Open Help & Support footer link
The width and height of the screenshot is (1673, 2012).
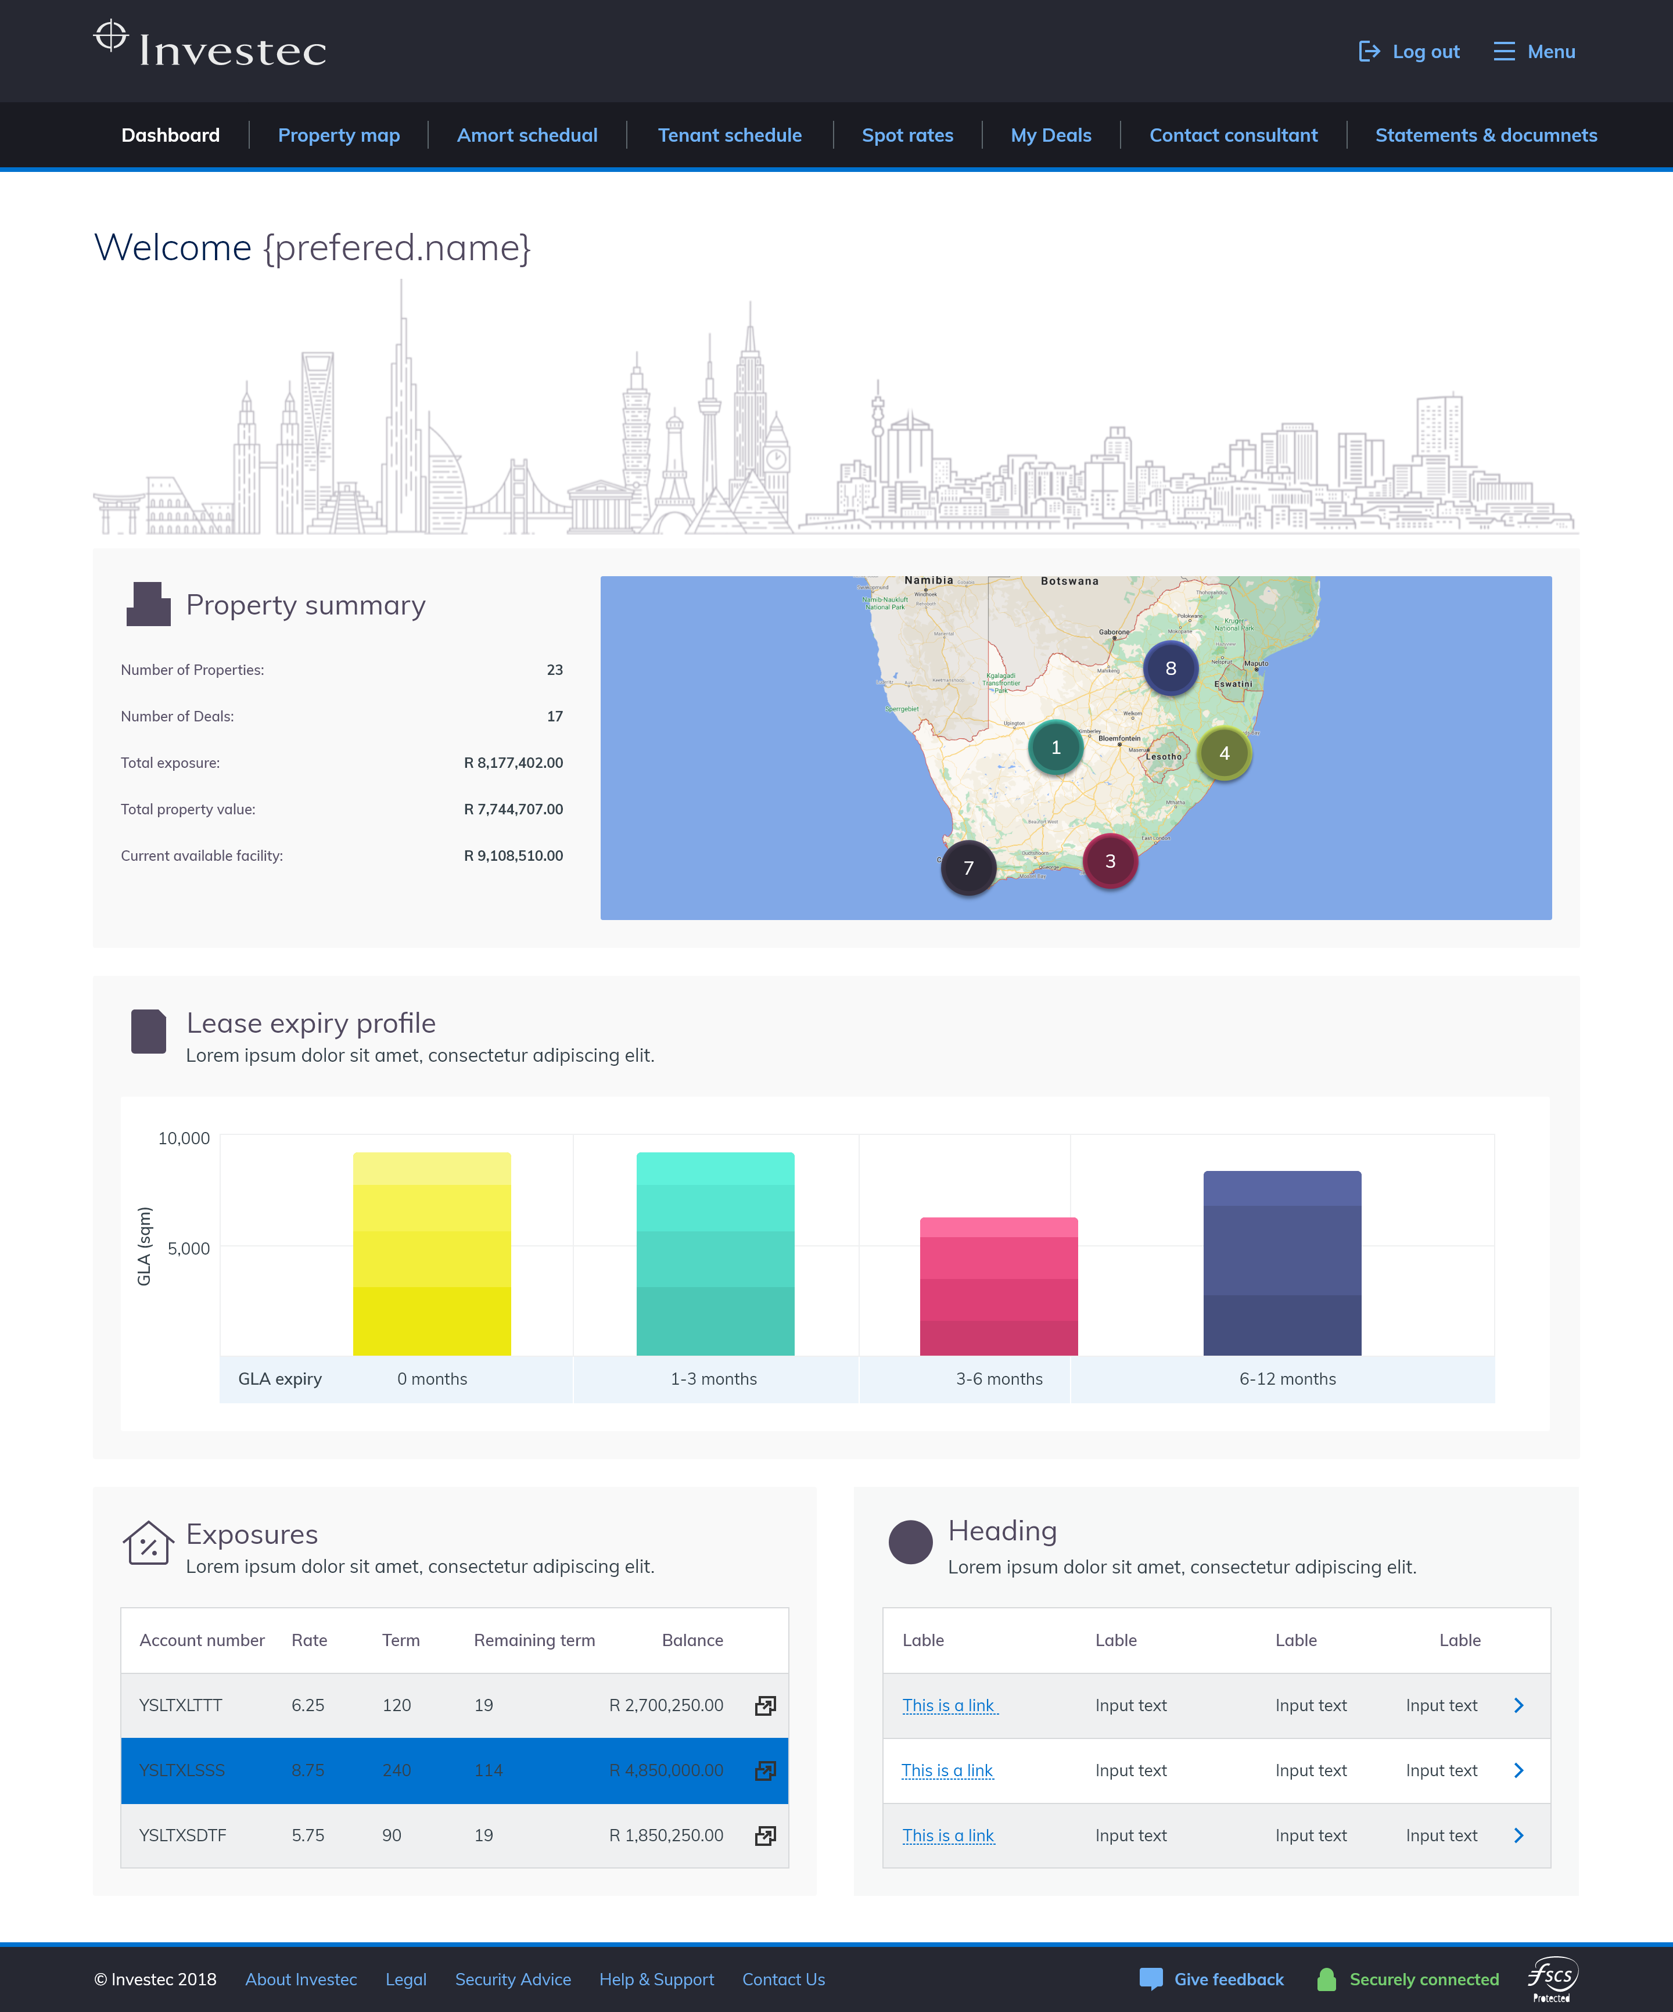tap(656, 1979)
